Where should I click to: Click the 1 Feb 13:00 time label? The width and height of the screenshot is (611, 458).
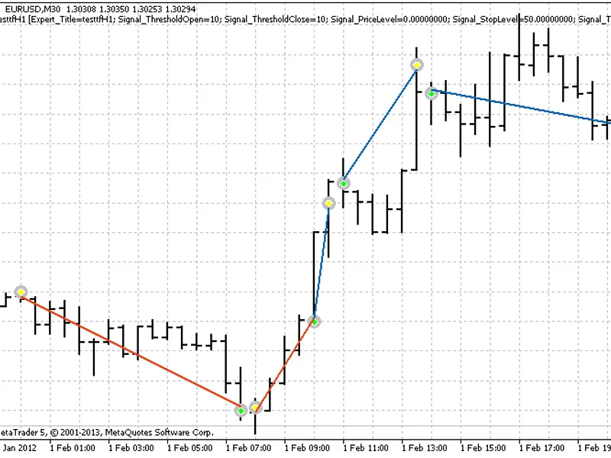pos(425,448)
